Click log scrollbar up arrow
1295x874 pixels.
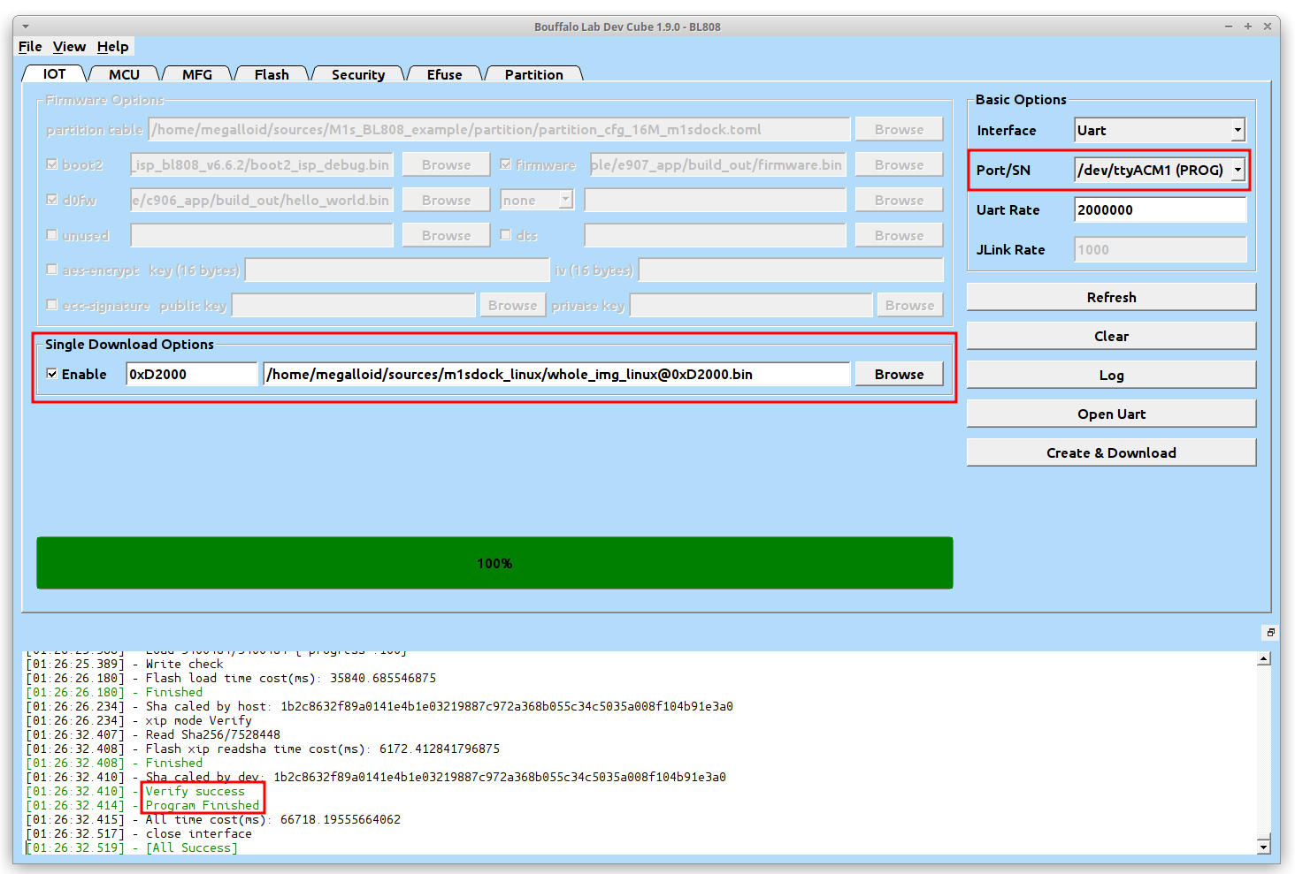[1264, 658]
